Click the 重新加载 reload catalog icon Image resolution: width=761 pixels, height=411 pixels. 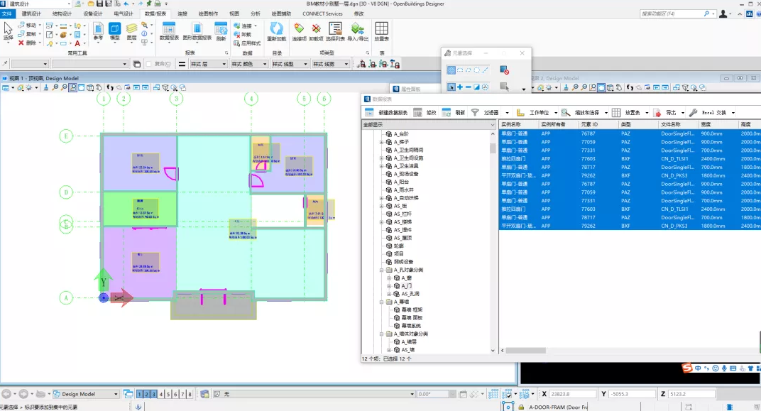click(x=277, y=31)
